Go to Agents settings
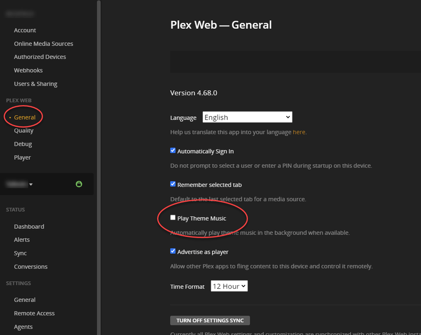 (23, 327)
